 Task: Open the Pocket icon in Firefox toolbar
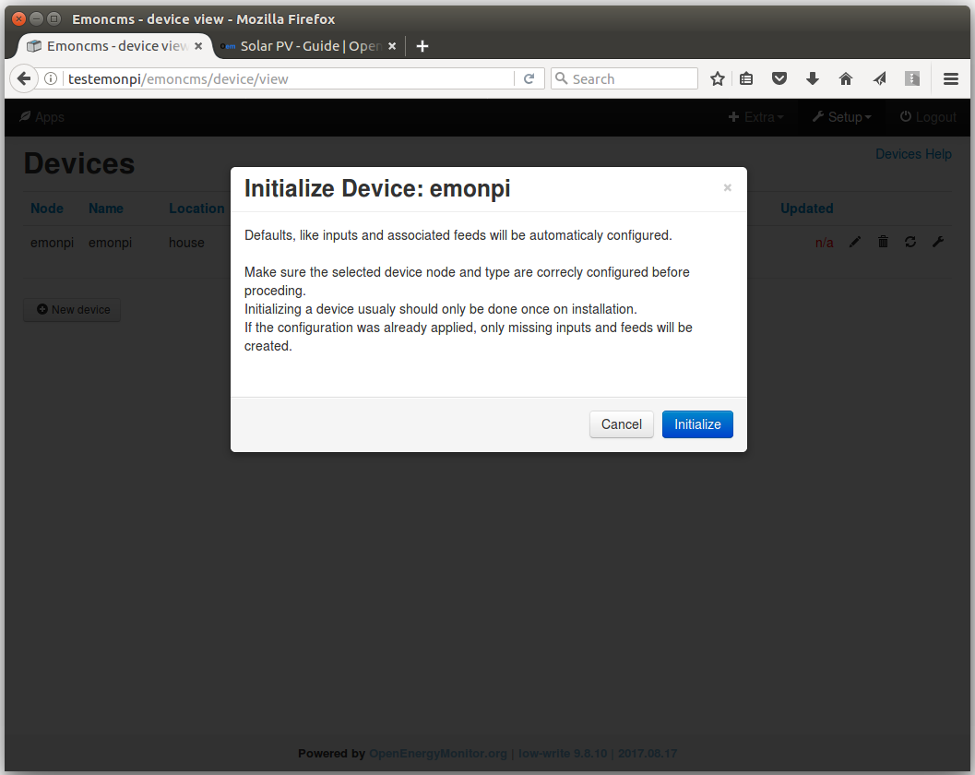(x=779, y=79)
